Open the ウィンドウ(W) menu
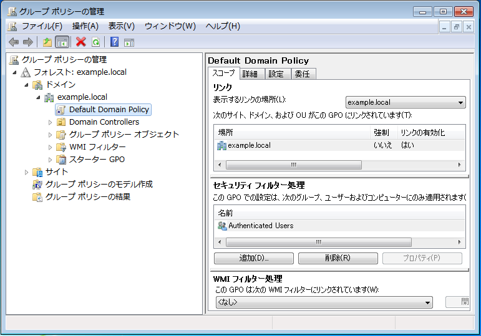This screenshot has width=481, height=336. click(x=170, y=26)
